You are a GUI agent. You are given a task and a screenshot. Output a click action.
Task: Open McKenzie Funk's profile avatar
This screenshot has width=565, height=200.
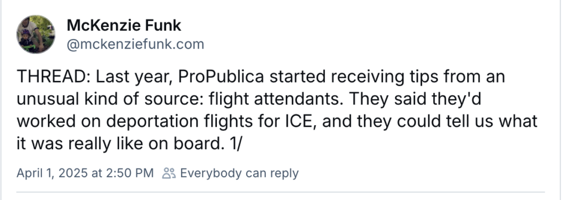[x=36, y=34]
